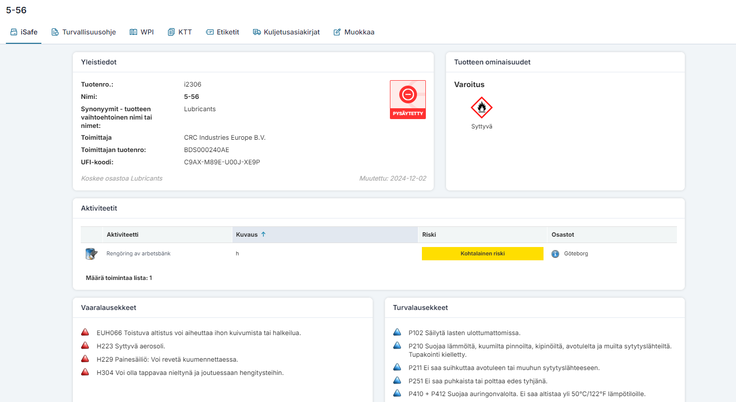Click the H223 Syttyvä aerosoli statement
736x402 pixels.
pyautogui.click(x=131, y=346)
